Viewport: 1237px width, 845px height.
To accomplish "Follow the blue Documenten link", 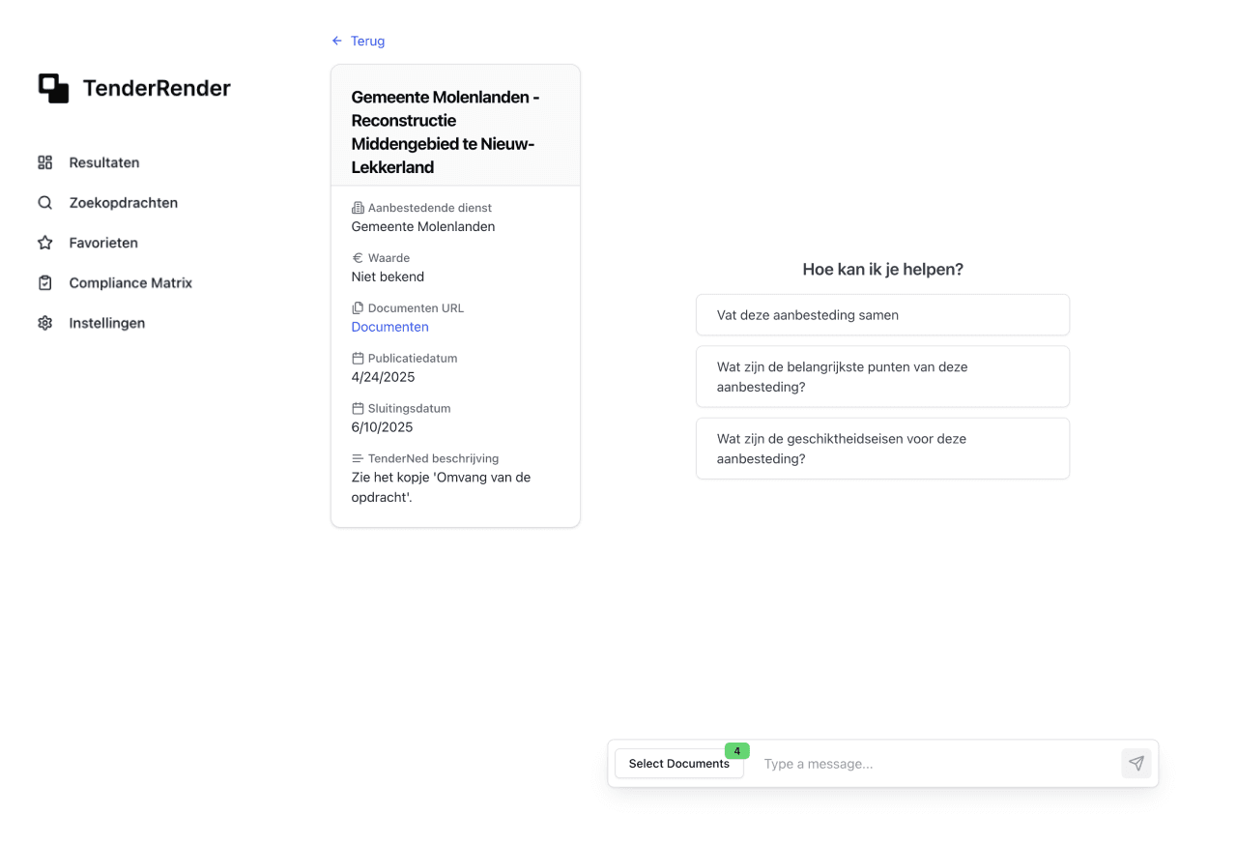I will coord(389,327).
